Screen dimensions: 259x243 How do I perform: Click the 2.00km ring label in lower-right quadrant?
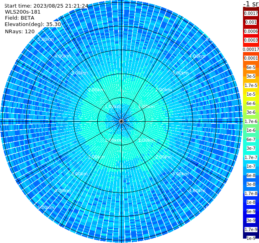(x=163, y=157)
